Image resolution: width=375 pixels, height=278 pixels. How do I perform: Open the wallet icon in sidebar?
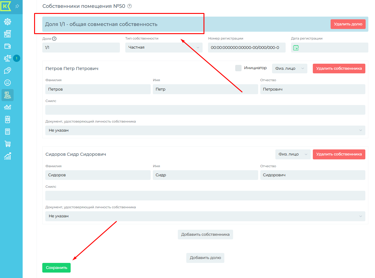pos(8,46)
